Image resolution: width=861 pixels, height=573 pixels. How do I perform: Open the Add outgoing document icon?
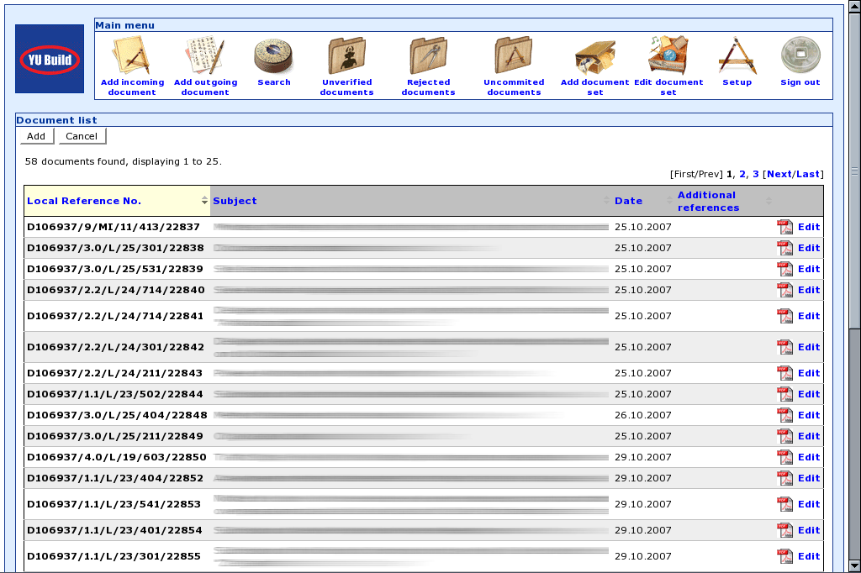tap(205, 56)
